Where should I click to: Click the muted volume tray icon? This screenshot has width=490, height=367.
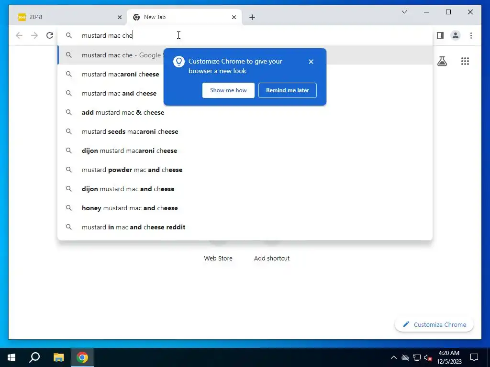pos(428,357)
